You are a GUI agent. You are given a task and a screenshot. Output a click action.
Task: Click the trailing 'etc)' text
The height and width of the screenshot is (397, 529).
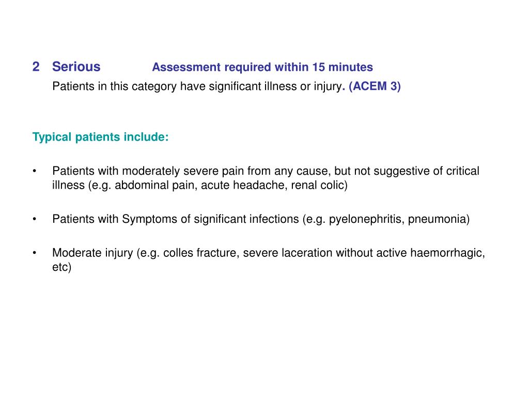coord(62,267)
